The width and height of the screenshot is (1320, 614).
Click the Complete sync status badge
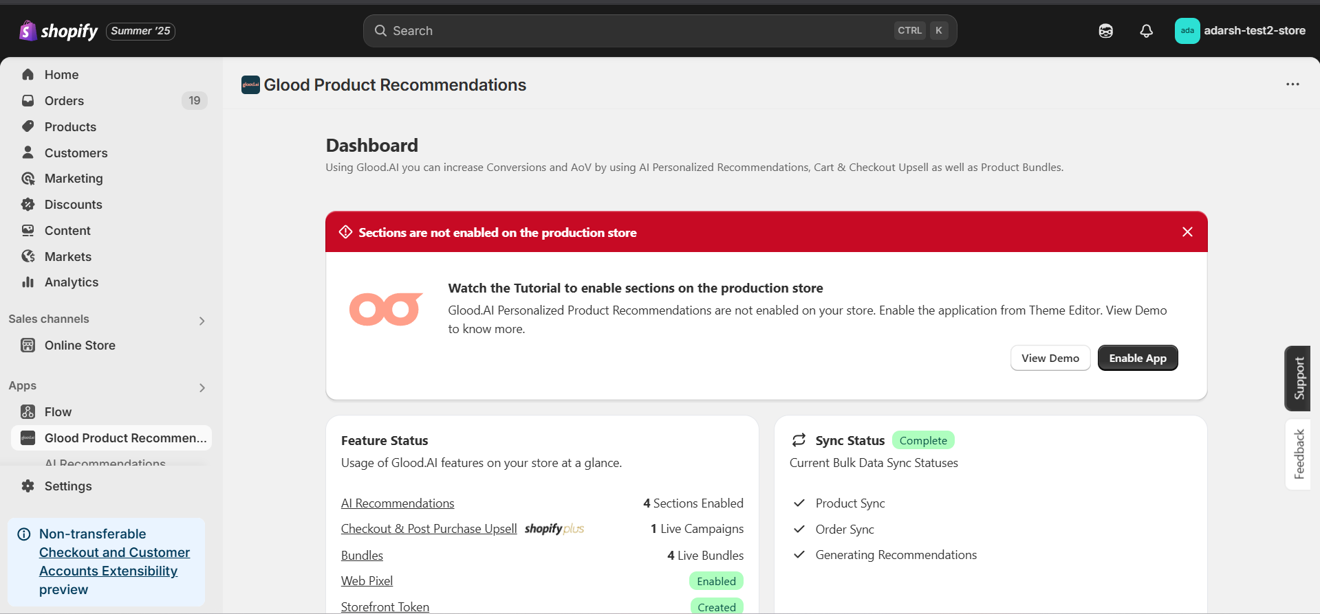point(923,440)
